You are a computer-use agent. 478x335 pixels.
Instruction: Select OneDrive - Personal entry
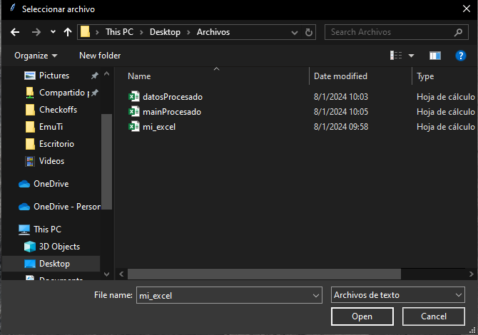click(x=67, y=207)
